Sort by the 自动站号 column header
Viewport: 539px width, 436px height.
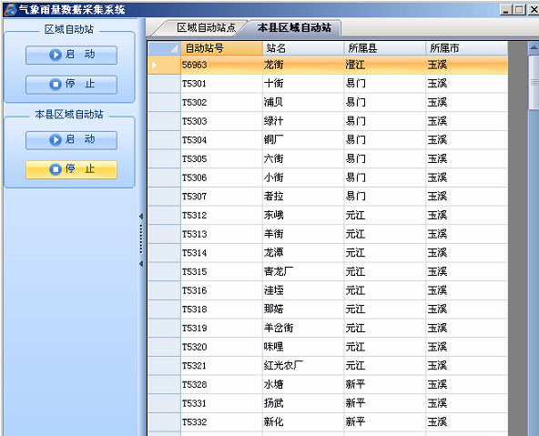point(222,48)
